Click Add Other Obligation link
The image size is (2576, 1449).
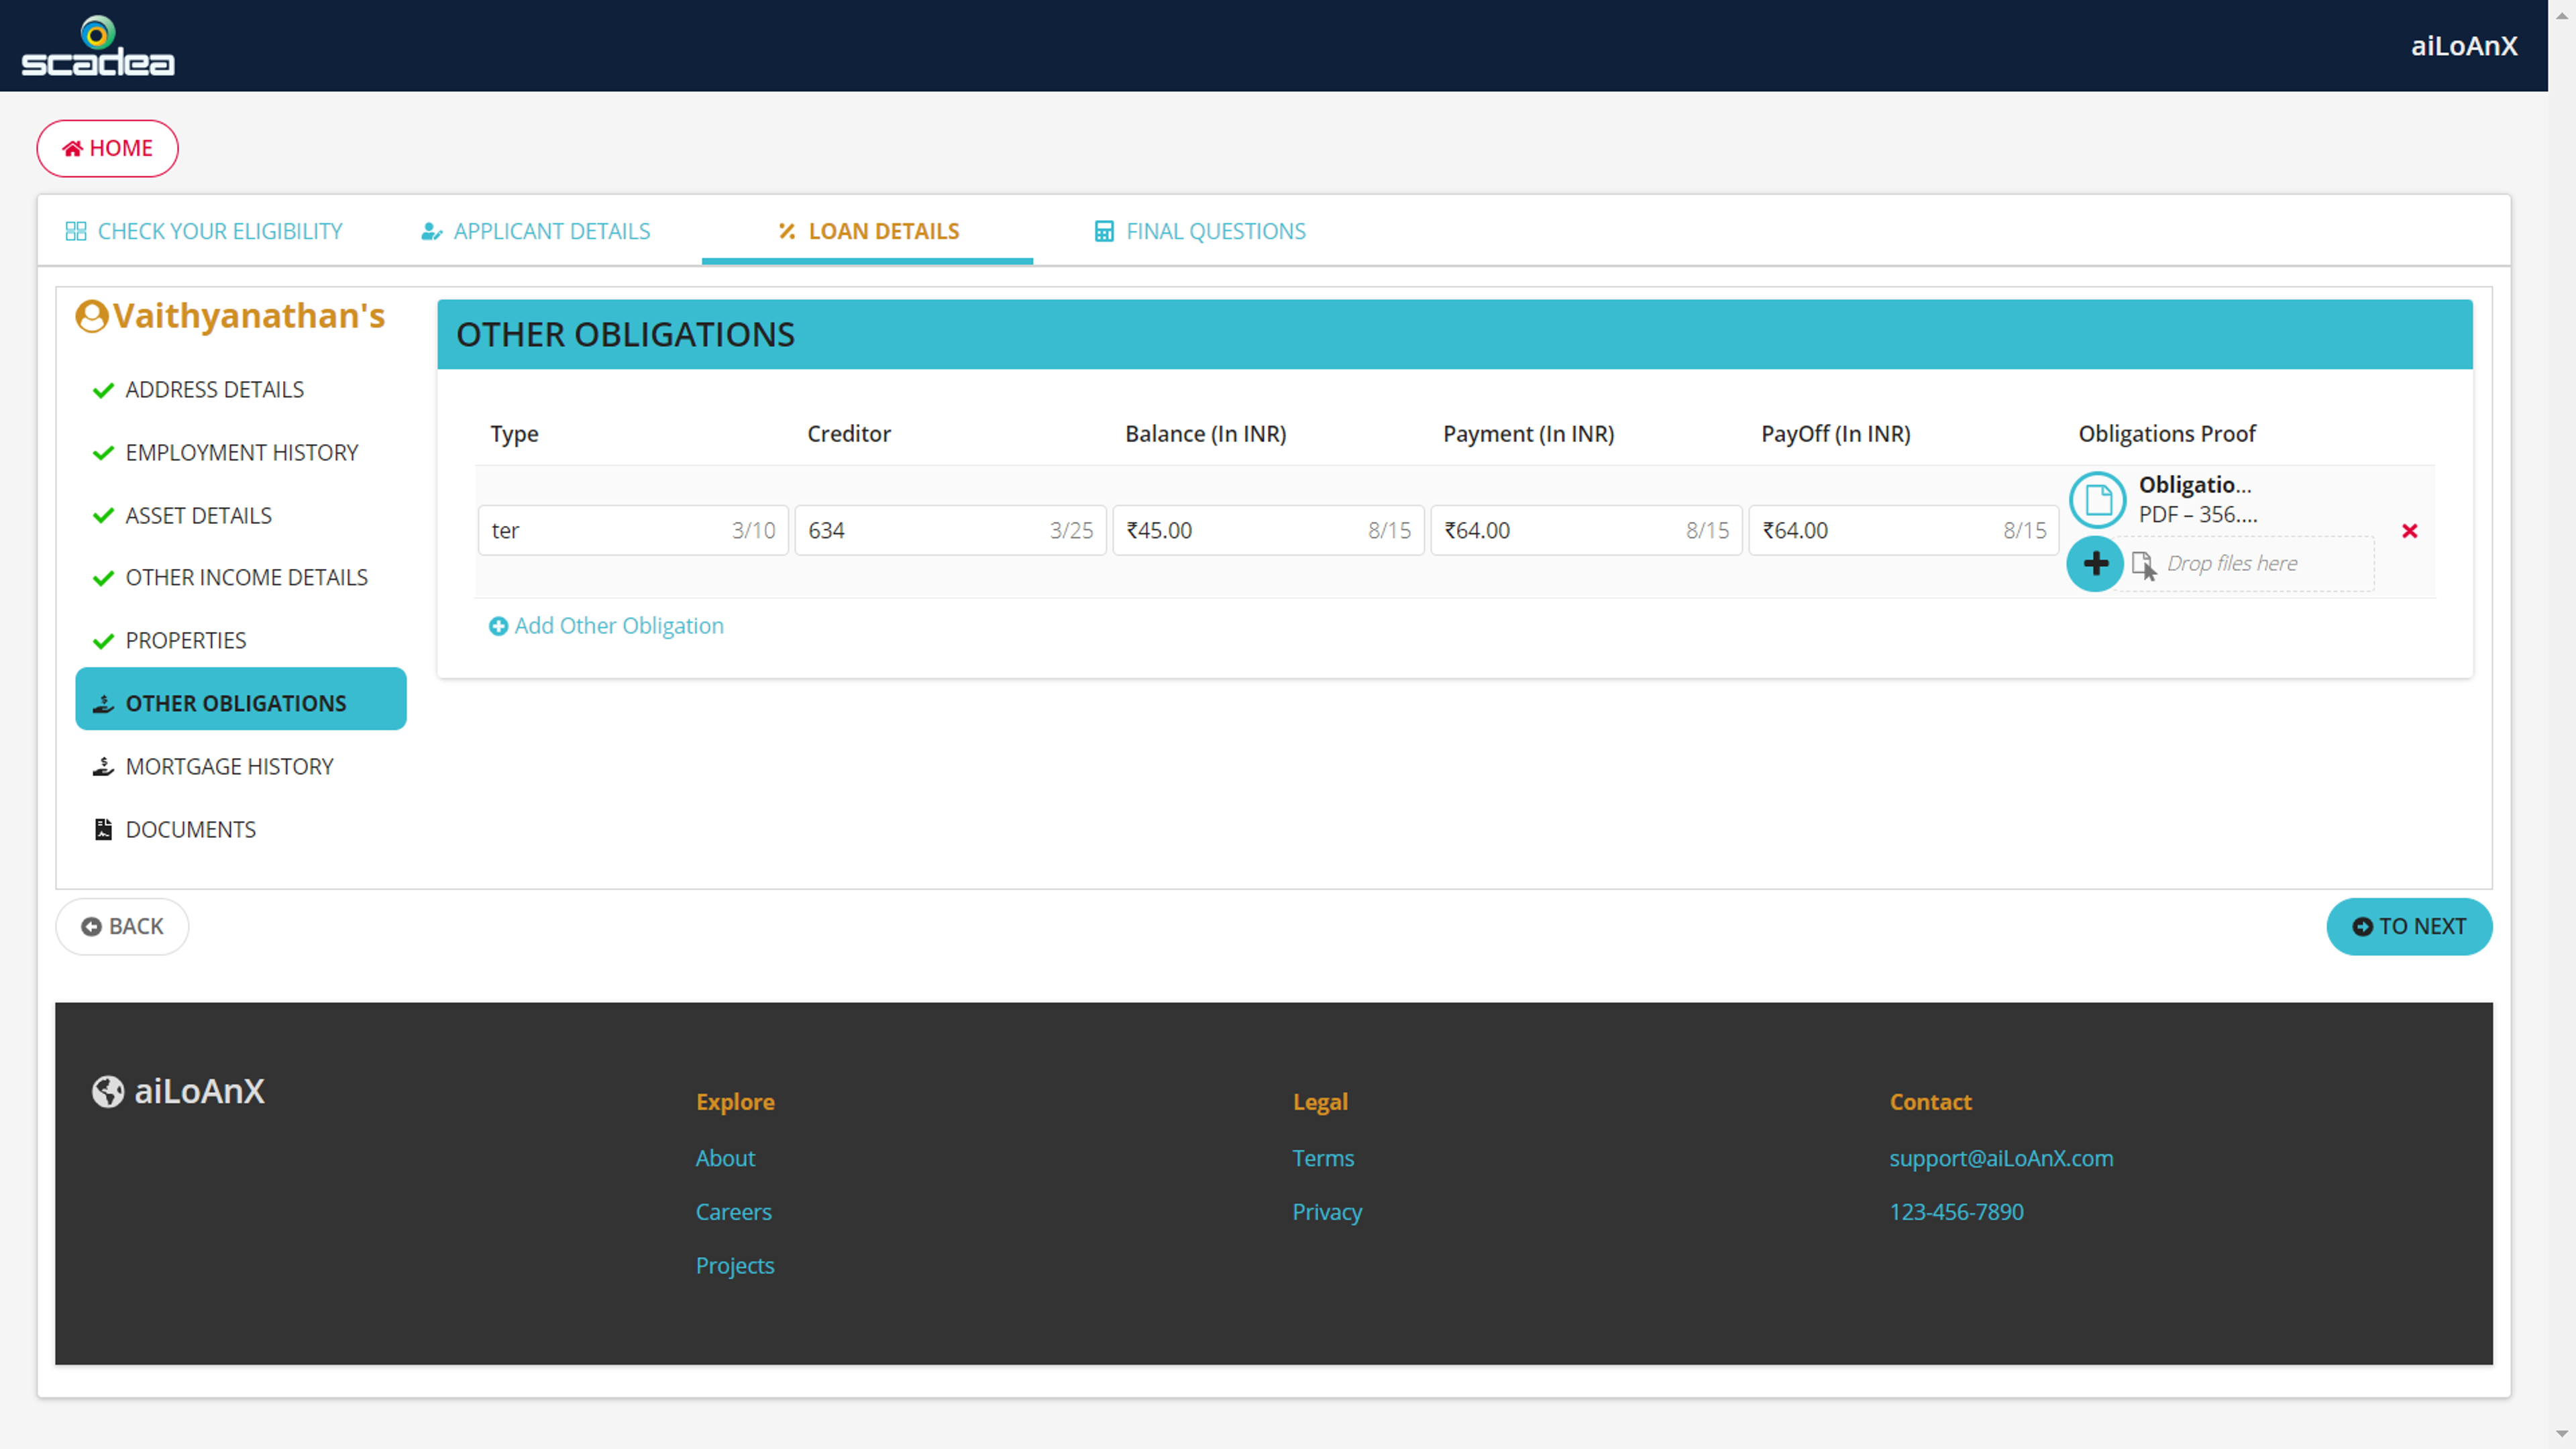click(x=606, y=626)
